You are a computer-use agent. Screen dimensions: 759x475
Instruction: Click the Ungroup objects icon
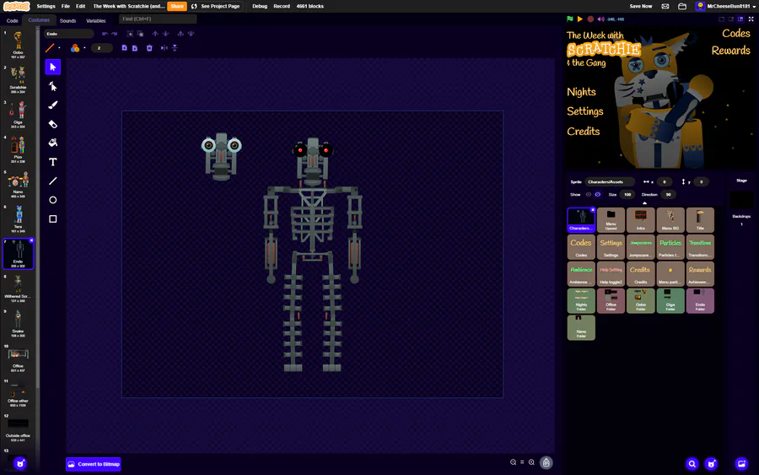pos(140,34)
